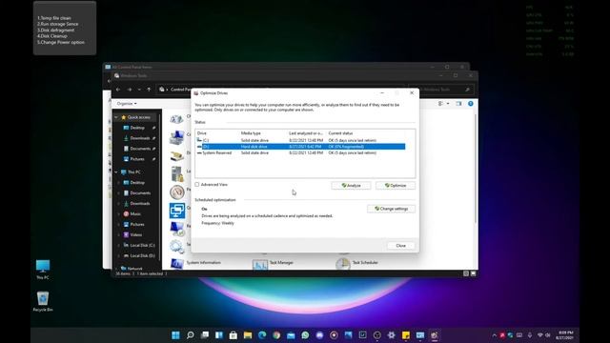610x343 pixels.
Task: Expand the Network tree node
Action: (116, 268)
